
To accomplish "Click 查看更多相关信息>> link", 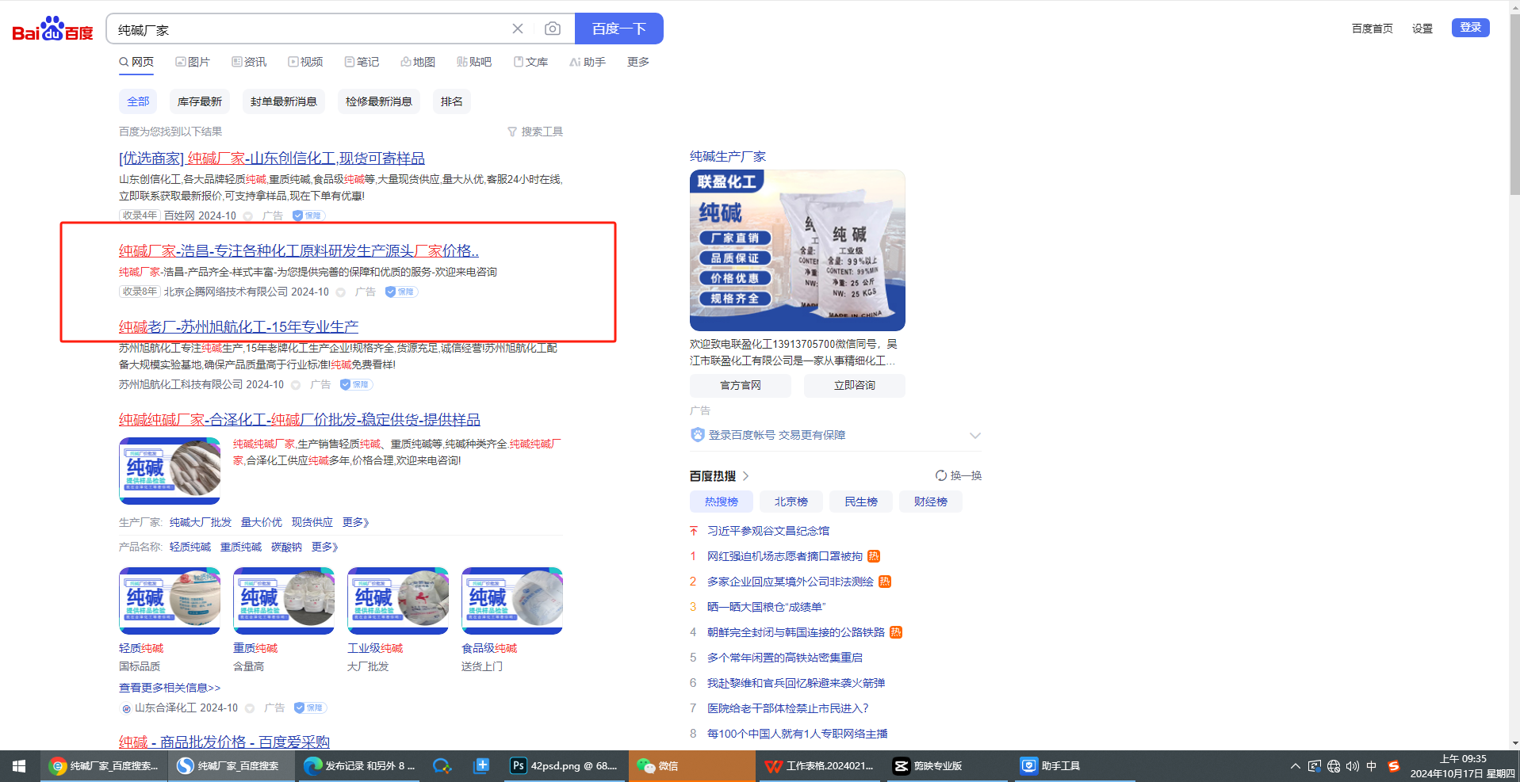I will point(170,688).
